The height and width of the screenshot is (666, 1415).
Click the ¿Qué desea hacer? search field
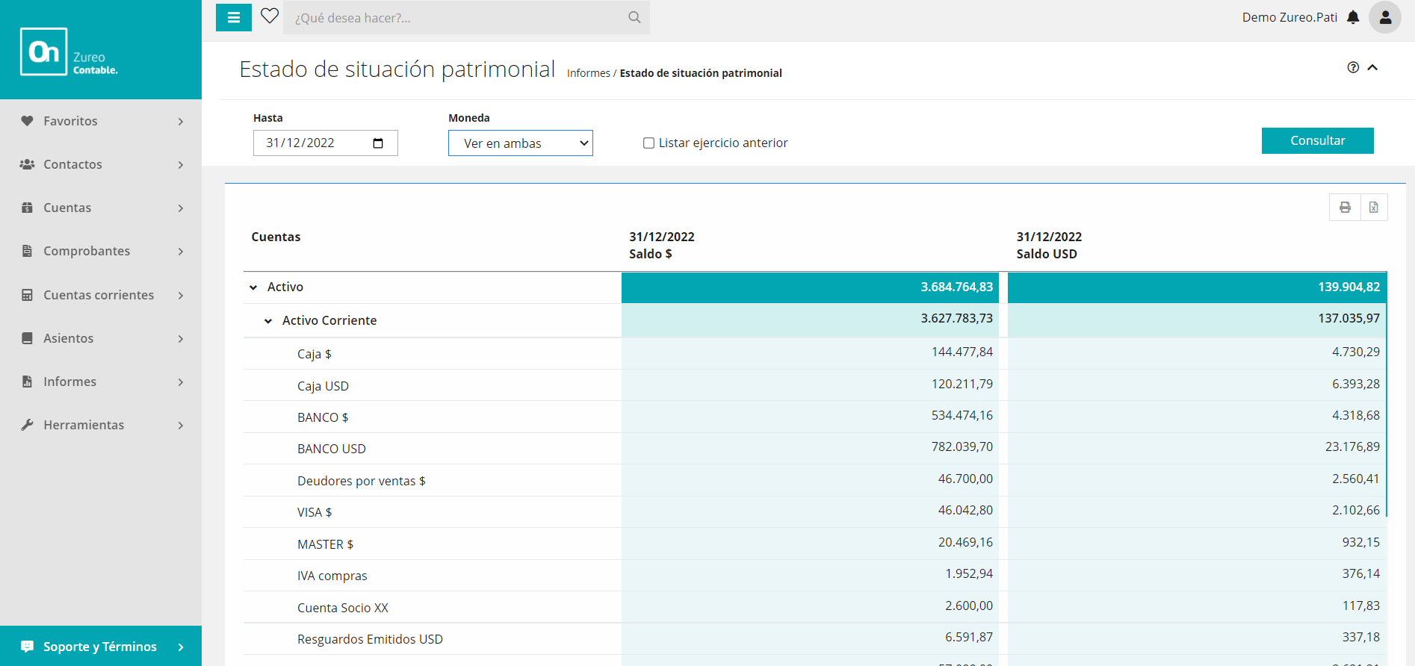[456, 18]
